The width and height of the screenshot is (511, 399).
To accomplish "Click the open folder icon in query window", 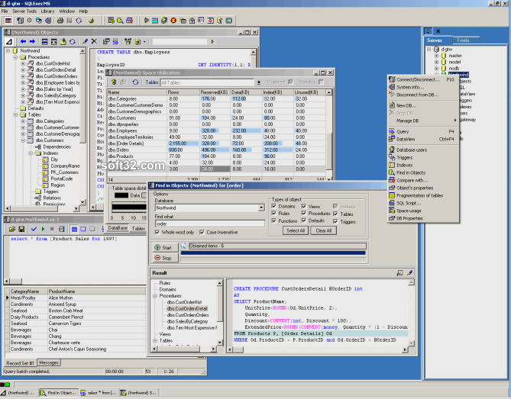I will [x=12, y=229].
